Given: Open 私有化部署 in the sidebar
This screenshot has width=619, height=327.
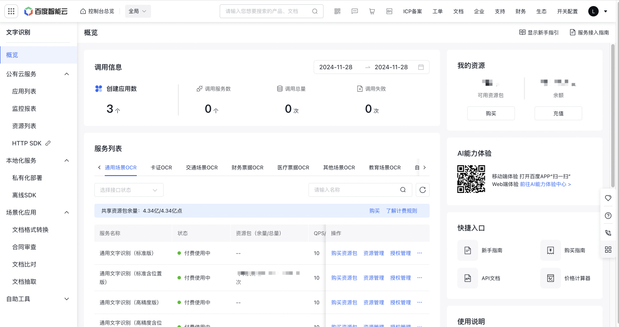Looking at the screenshot, I should [x=27, y=178].
